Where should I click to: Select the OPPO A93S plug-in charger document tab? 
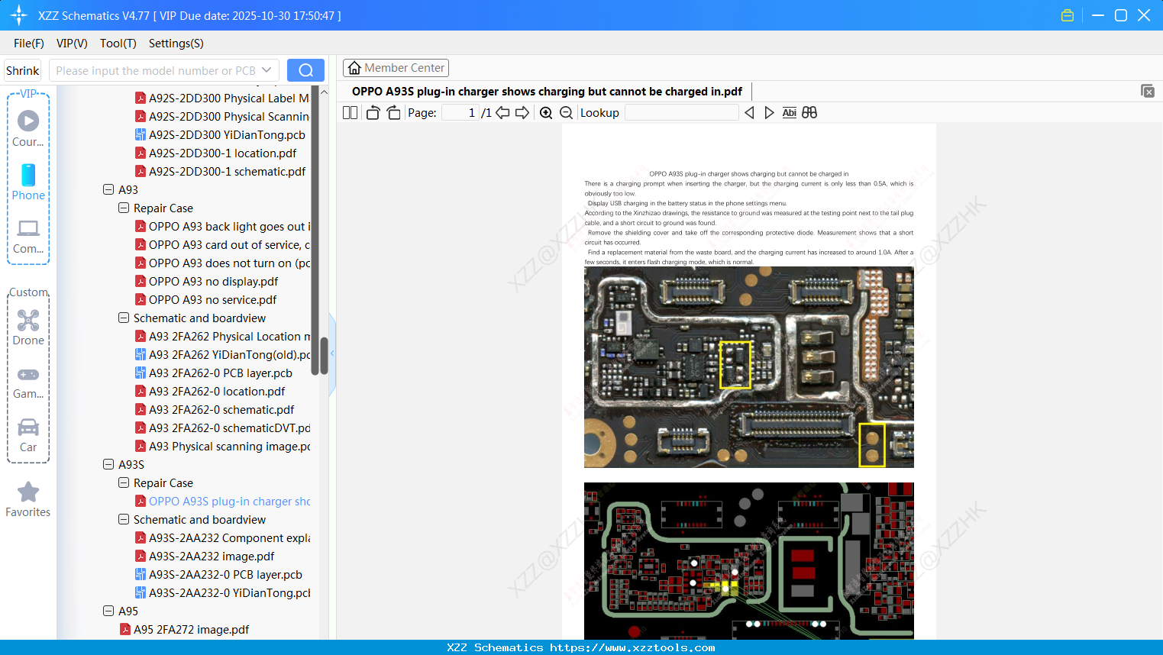(x=547, y=91)
